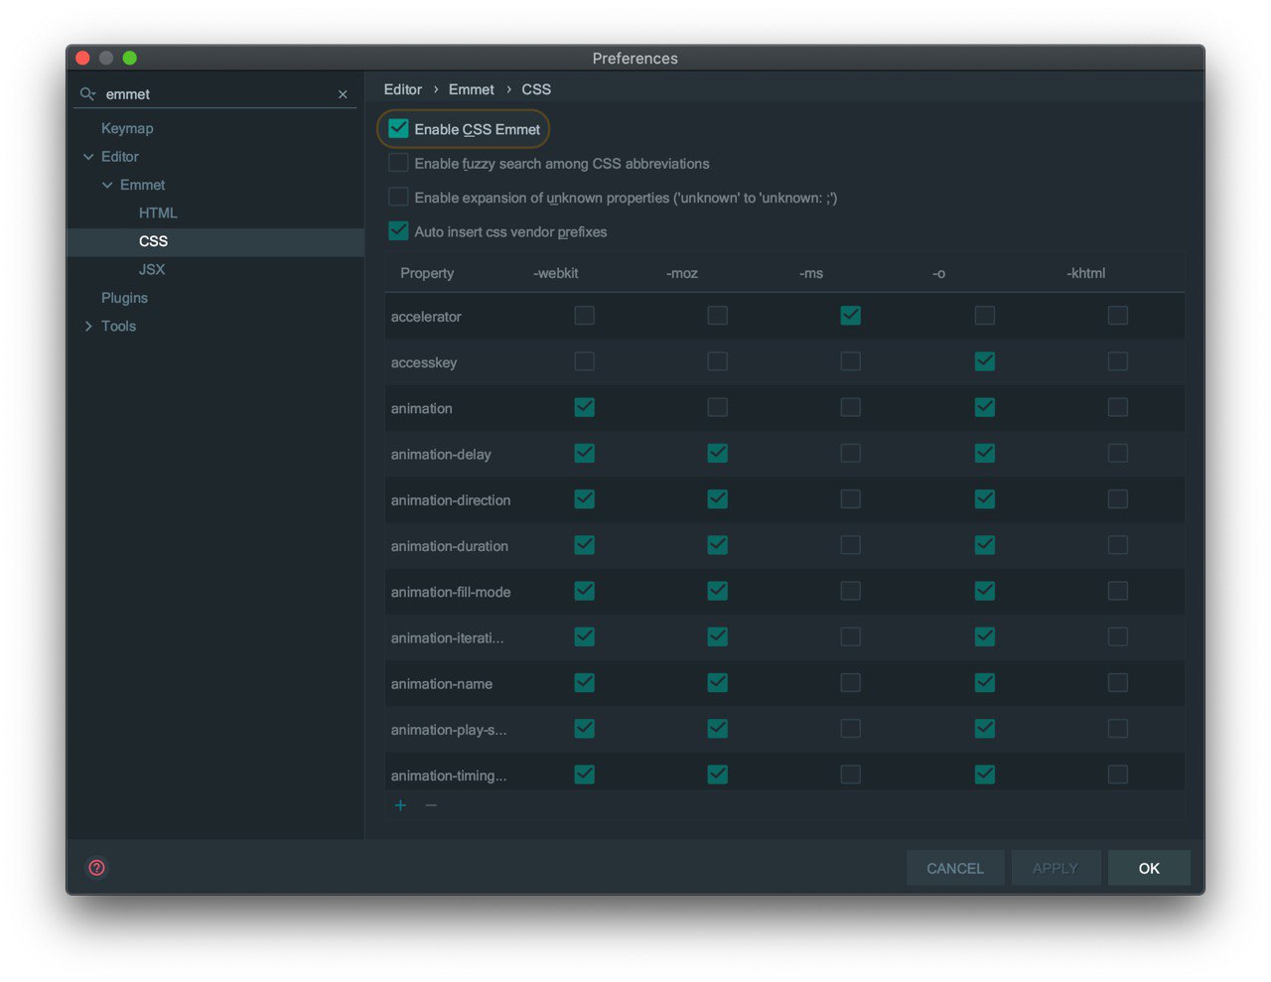Enable expansion of unknown properties checkbox
This screenshot has height=982, width=1271.
click(398, 197)
